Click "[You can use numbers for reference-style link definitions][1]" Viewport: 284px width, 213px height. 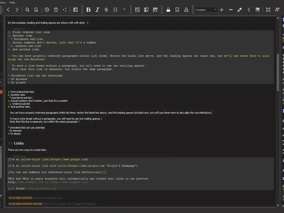pyautogui.click(x=57, y=172)
